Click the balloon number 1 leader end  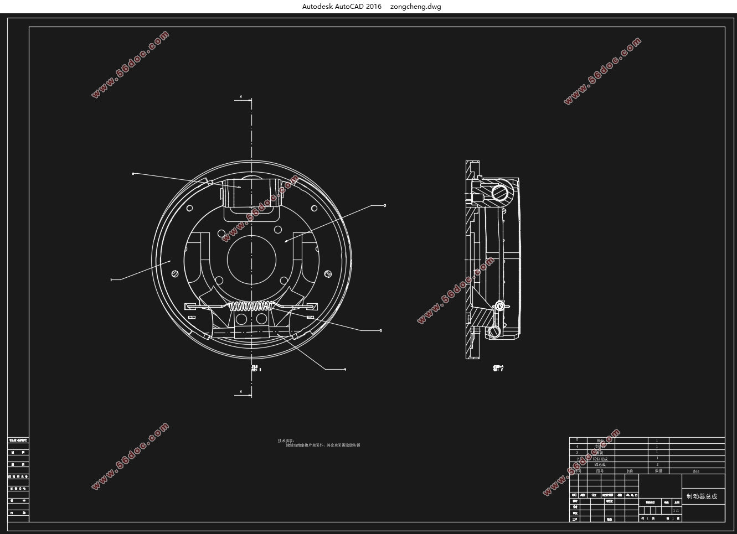click(112, 280)
